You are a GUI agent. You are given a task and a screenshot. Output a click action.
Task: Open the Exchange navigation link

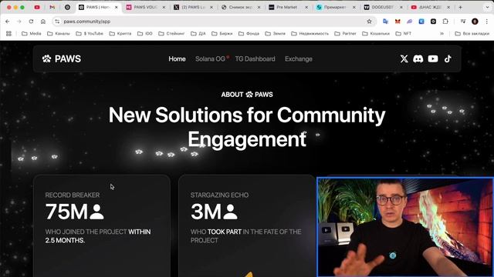(299, 59)
